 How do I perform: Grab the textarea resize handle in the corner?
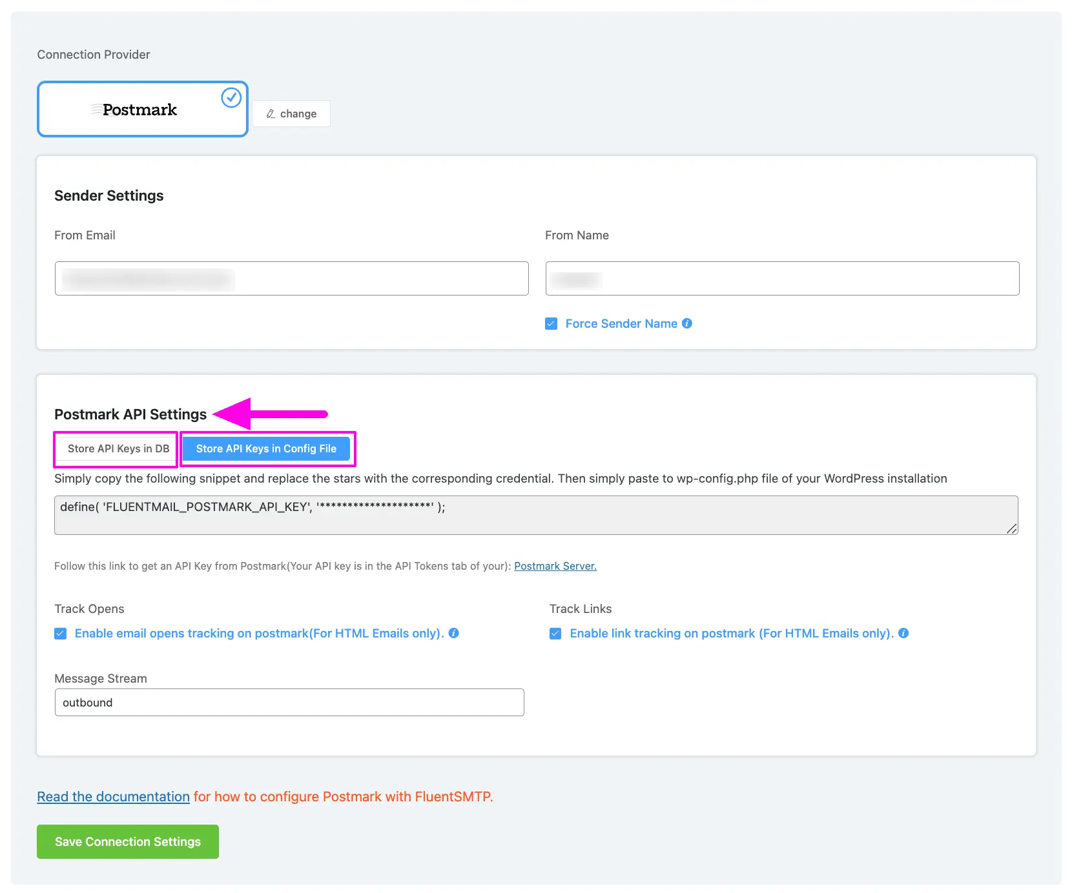[x=1012, y=528]
